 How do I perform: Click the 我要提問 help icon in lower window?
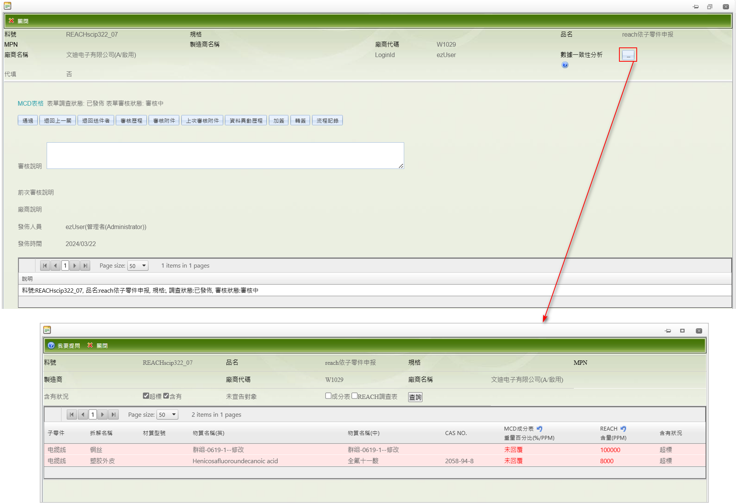tap(51, 346)
